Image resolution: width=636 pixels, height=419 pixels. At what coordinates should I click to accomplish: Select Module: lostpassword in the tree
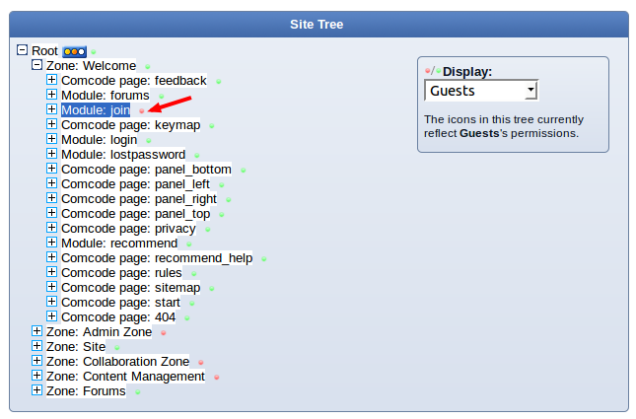click(x=122, y=155)
